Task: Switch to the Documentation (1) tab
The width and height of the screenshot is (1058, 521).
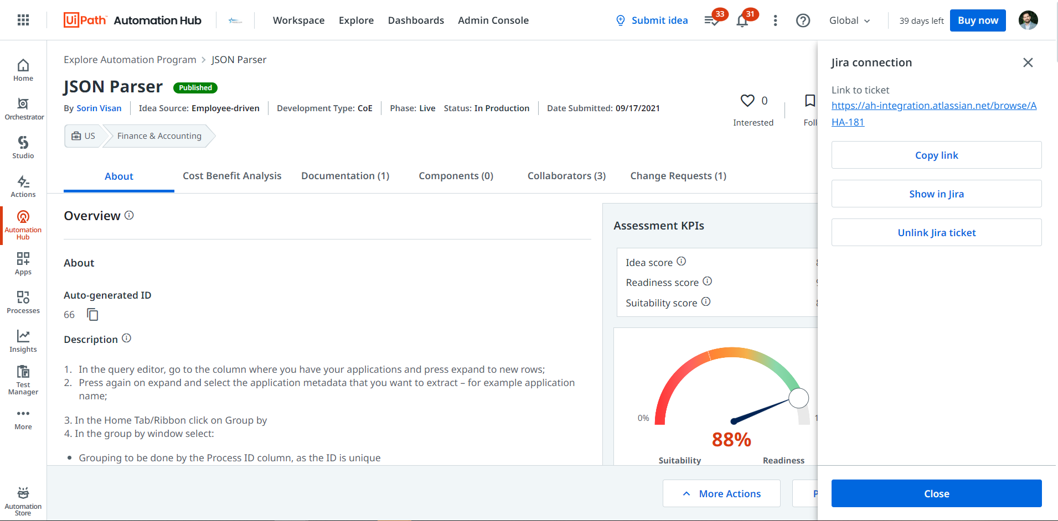Action: click(x=345, y=176)
